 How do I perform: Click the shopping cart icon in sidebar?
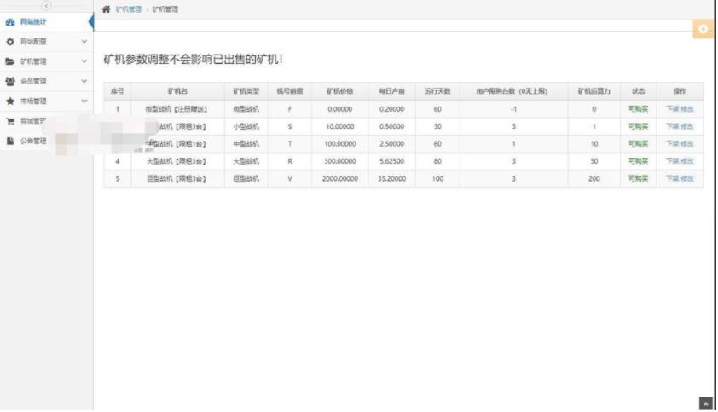click(x=9, y=120)
